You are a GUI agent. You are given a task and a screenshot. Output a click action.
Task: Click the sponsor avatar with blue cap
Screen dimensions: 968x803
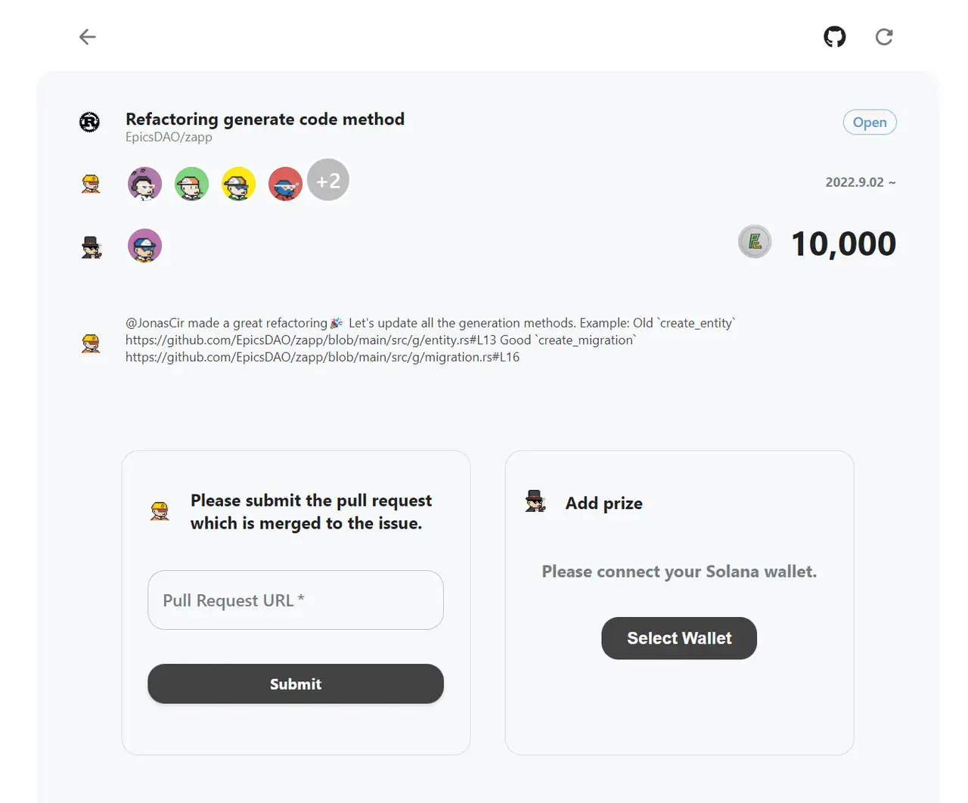tap(144, 246)
